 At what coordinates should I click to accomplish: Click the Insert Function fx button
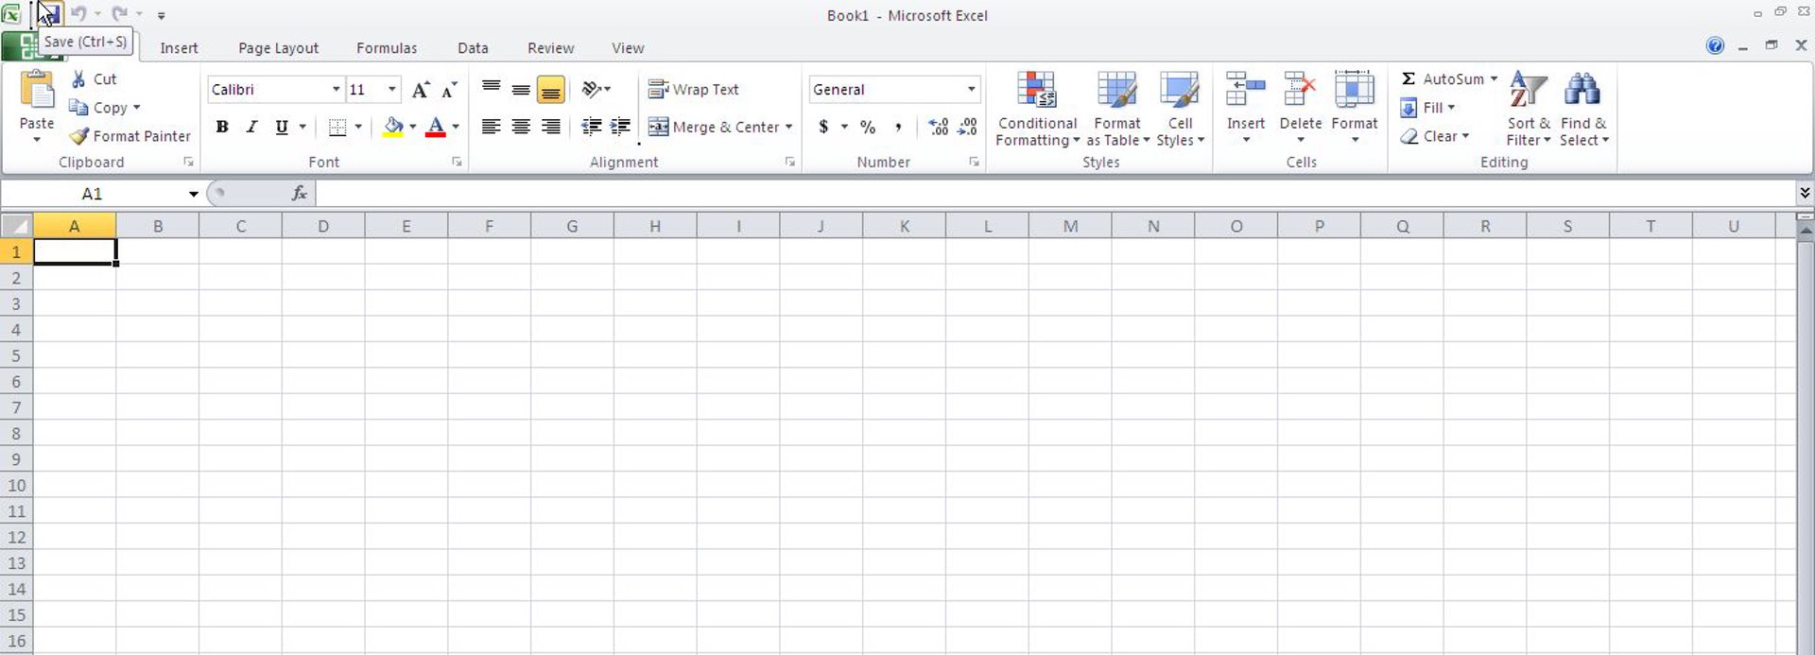click(x=300, y=194)
